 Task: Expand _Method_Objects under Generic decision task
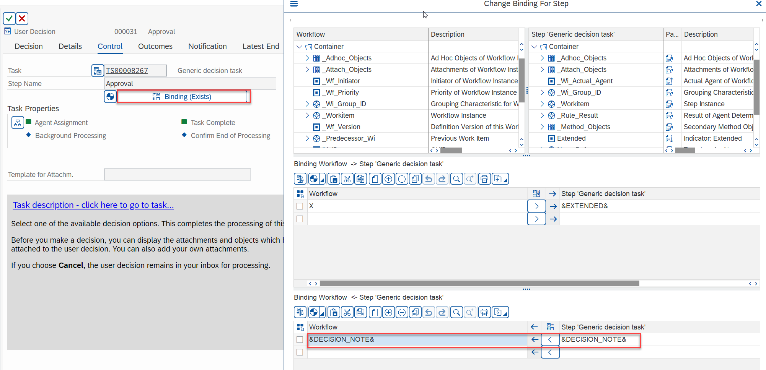point(542,127)
